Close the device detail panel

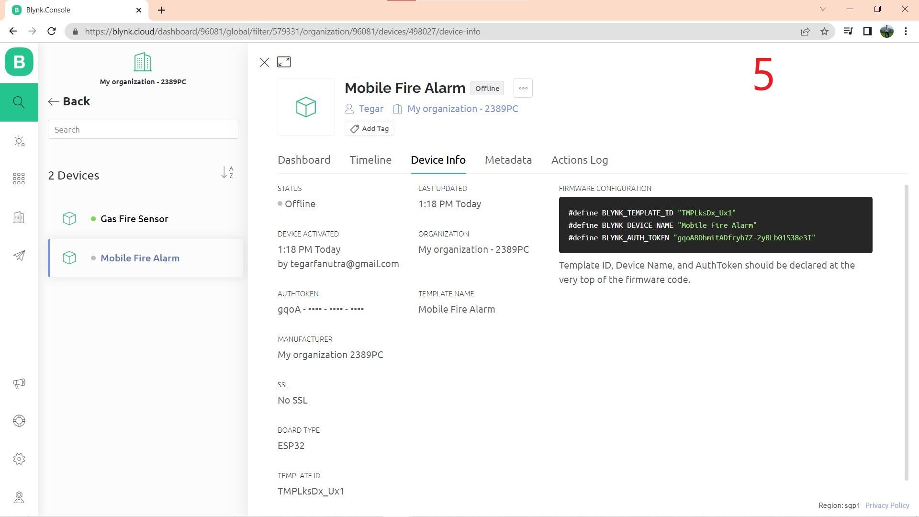click(x=264, y=62)
